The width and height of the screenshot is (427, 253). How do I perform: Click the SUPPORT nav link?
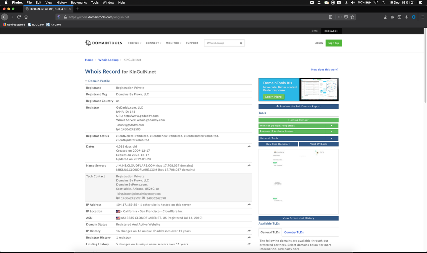tap(192, 43)
